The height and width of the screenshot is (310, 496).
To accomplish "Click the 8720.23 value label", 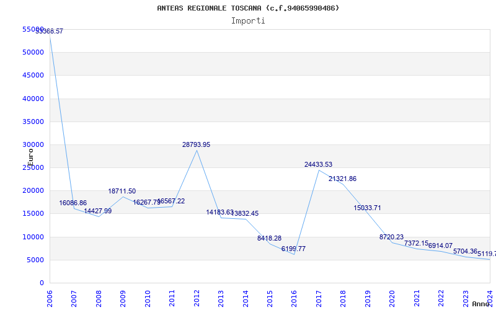I will 392,237.
